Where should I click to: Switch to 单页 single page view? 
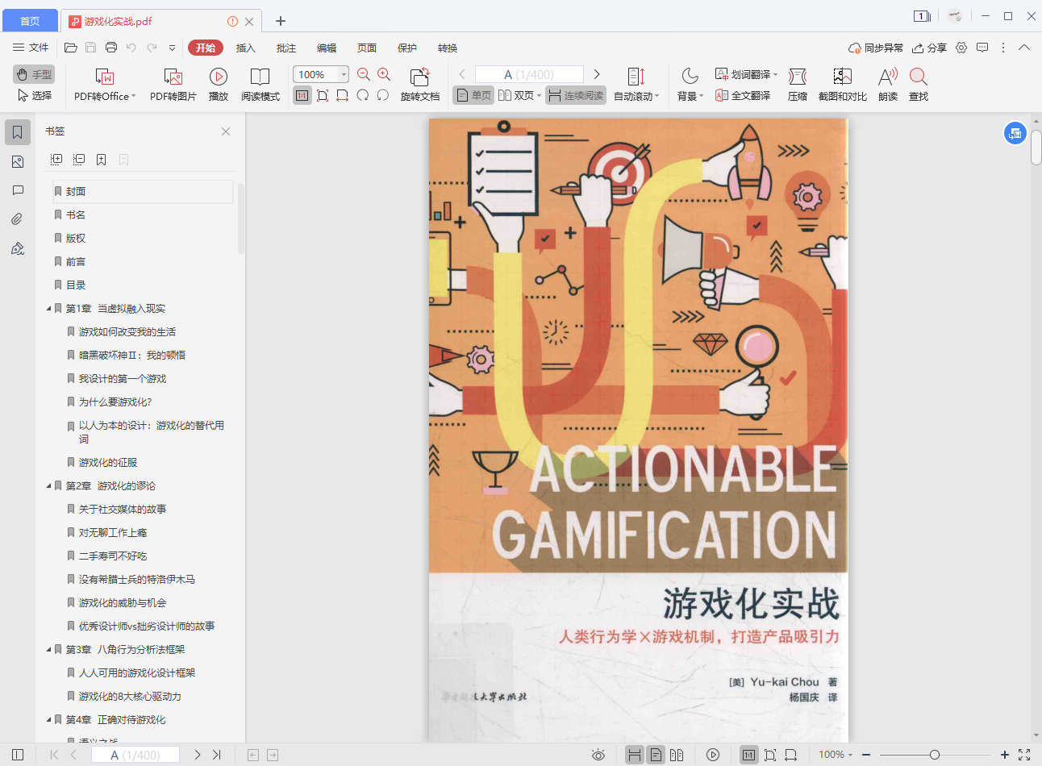point(473,95)
